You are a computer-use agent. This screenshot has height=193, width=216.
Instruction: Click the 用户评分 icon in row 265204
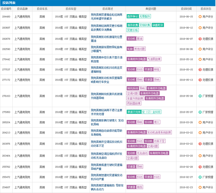point(200,122)
